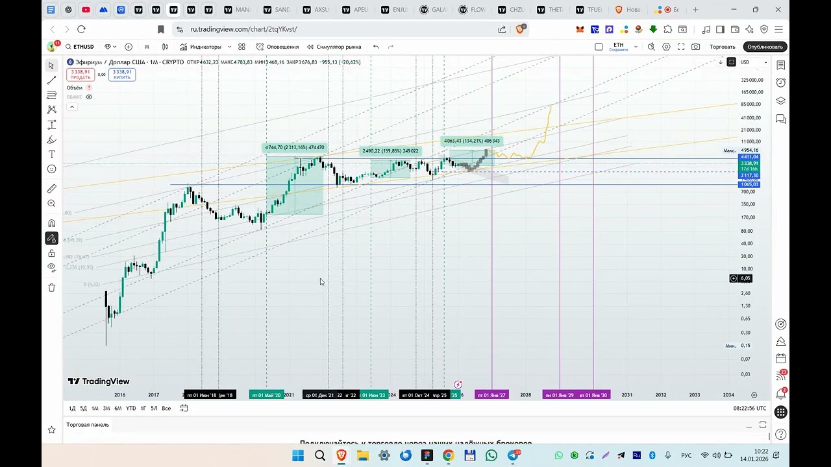This screenshot has height=467, width=831.
Task: Redo the chart action
Action: pyautogui.click(x=391, y=47)
